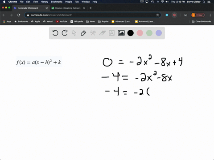This screenshot has height=160, width=214.
Task: Expand the Other Bookmarks folder
Action: tap(202, 21)
